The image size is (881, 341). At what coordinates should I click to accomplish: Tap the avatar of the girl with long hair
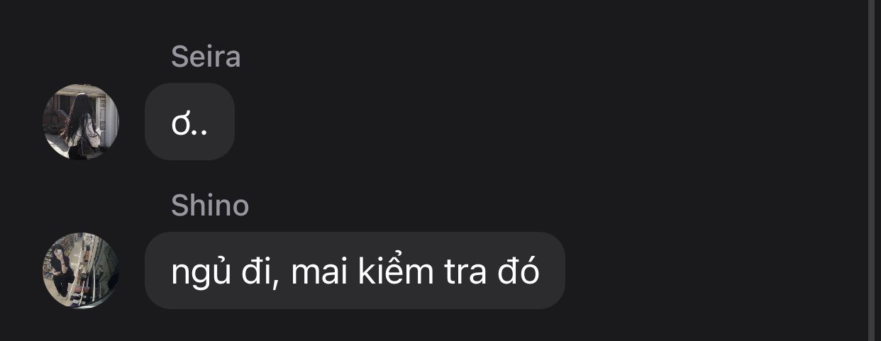coord(81,122)
